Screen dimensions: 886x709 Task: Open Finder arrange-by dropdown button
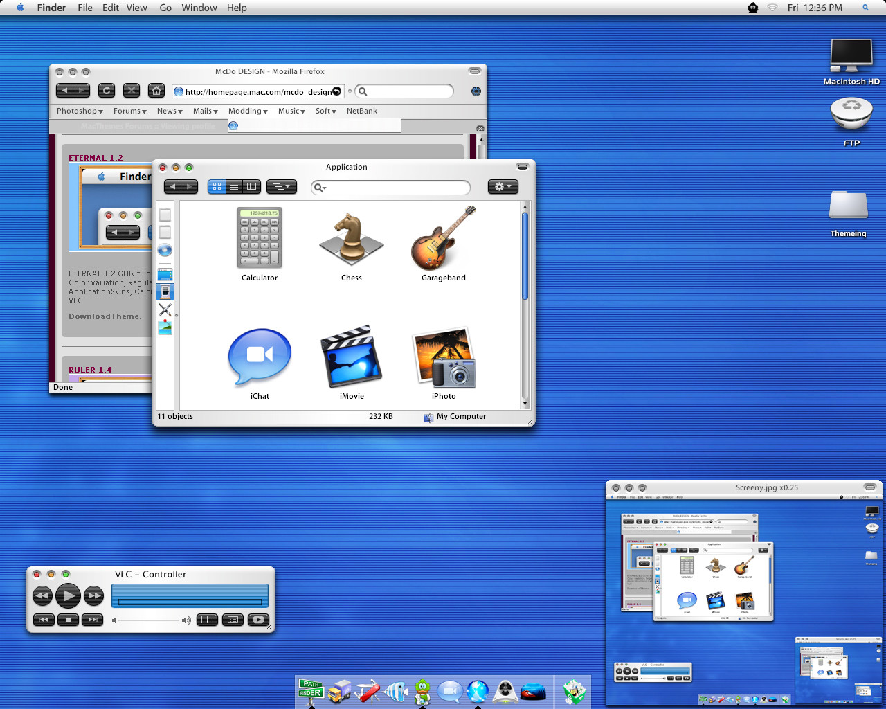[x=282, y=186]
